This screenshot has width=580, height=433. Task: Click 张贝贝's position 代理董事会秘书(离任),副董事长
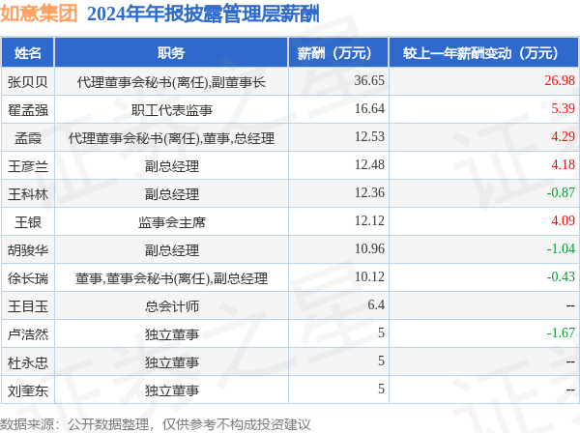[x=171, y=82]
